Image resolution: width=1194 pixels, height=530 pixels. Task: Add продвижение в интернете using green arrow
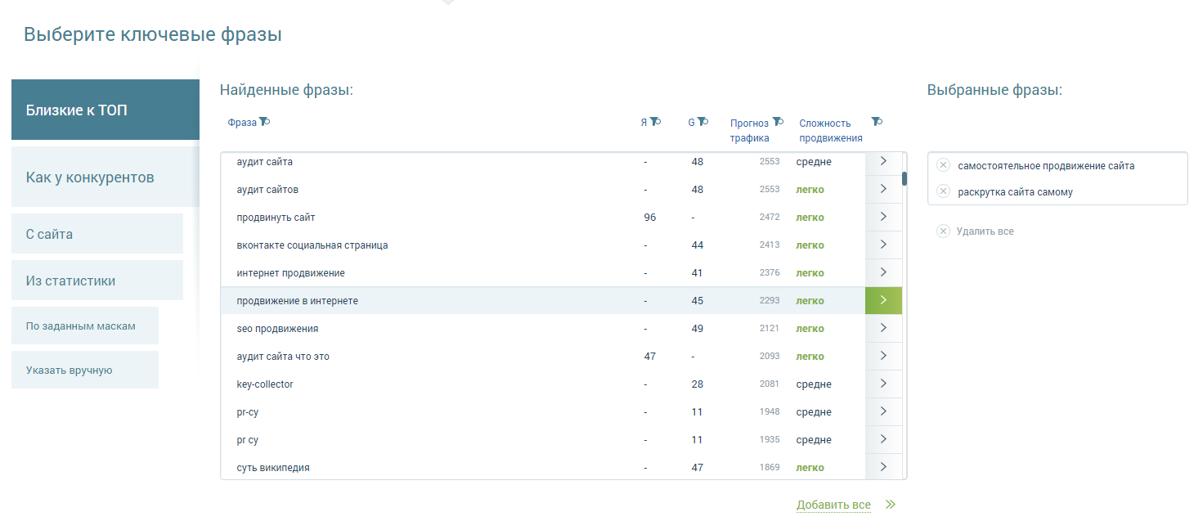tap(883, 300)
